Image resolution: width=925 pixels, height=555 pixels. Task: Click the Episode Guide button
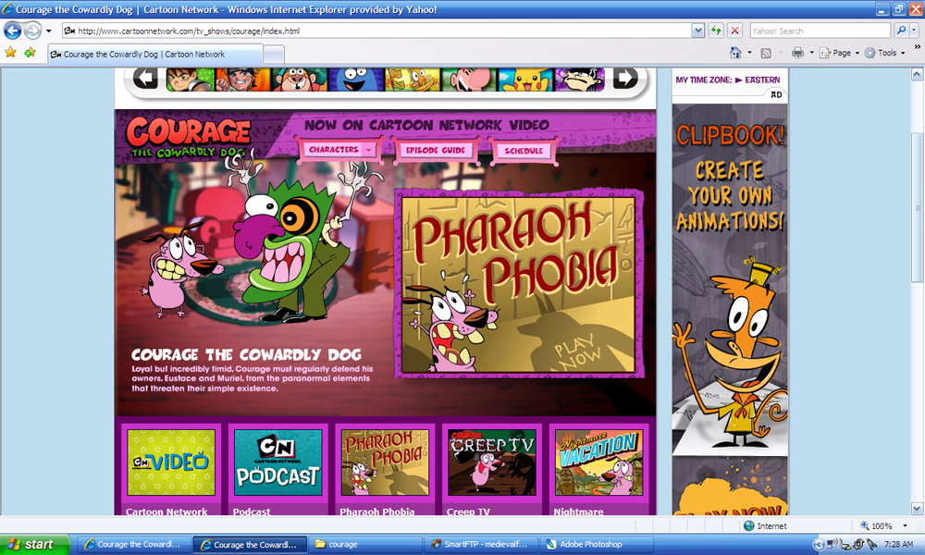(436, 151)
